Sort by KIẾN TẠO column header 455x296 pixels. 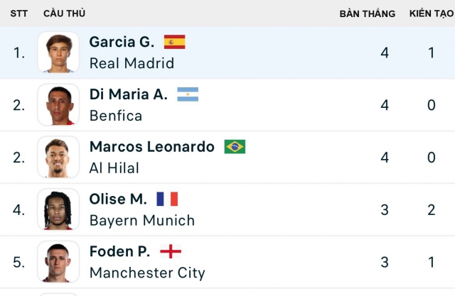(x=432, y=13)
